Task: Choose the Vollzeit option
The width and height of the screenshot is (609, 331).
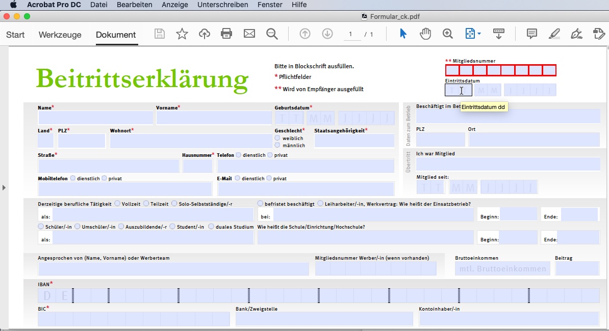Action: tap(117, 204)
